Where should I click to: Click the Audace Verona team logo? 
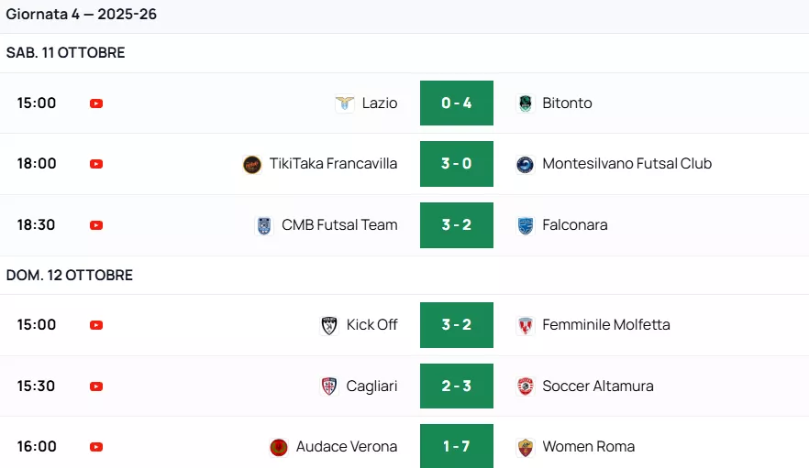click(x=279, y=447)
